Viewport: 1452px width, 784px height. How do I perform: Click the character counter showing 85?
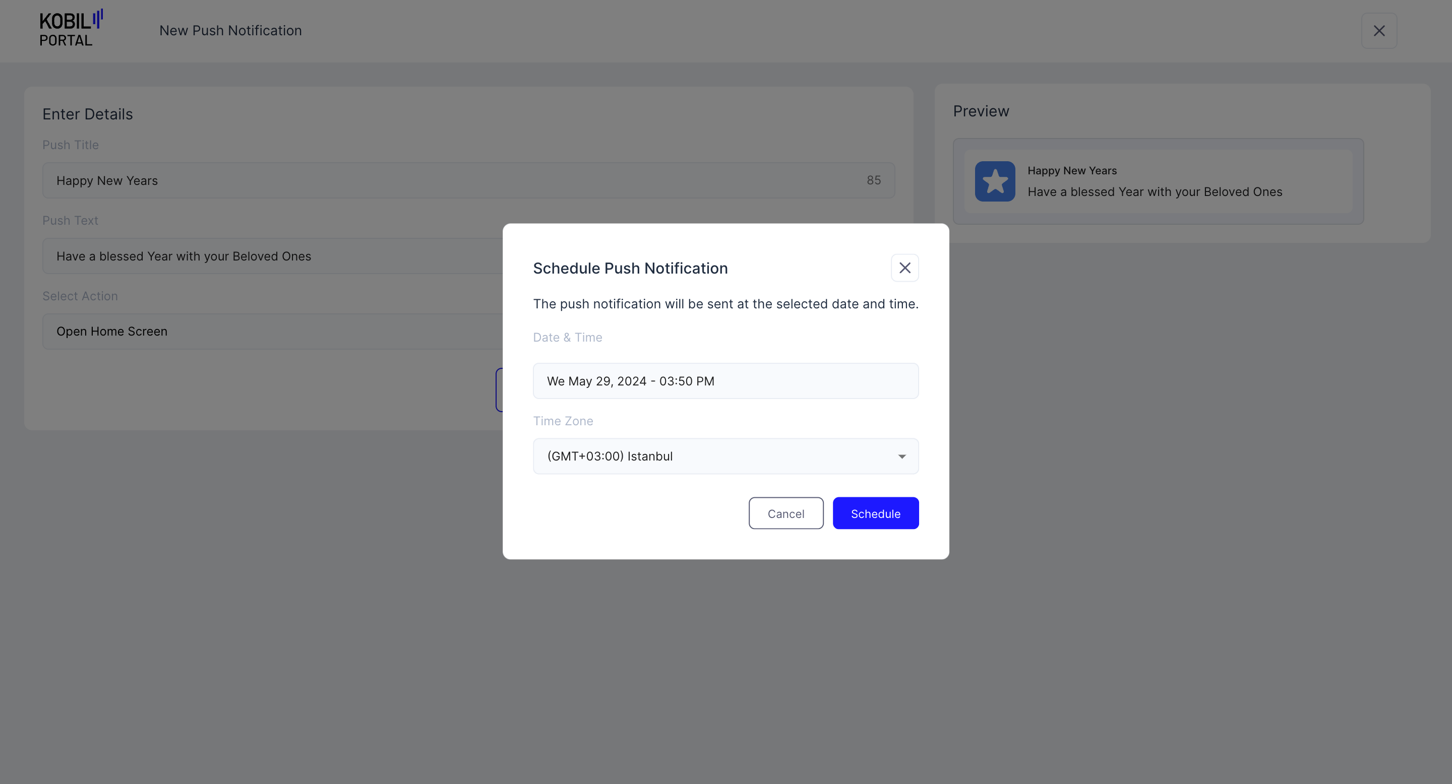(x=873, y=180)
